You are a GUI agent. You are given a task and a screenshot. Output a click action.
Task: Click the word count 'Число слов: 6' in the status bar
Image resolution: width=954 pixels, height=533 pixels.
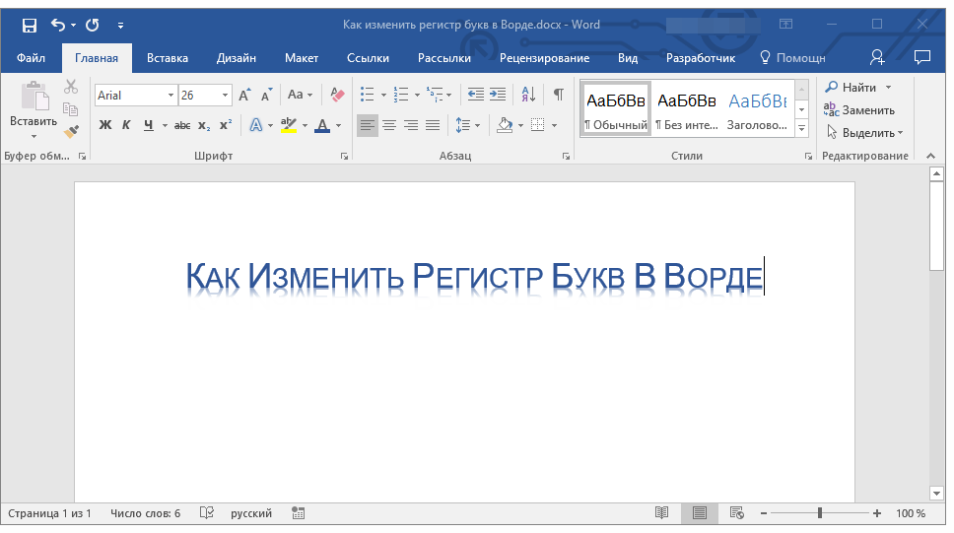click(x=146, y=513)
